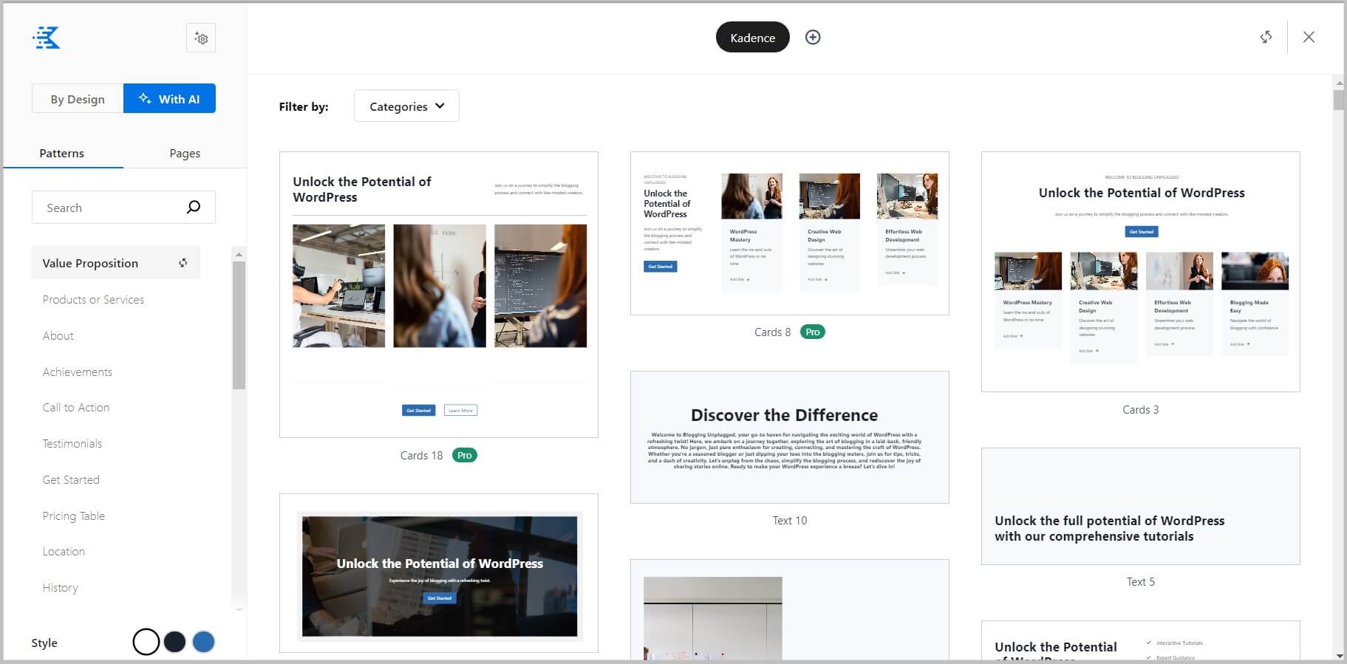The image size is (1347, 664).
Task: Click in the Search input field
Action: [107, 208]
